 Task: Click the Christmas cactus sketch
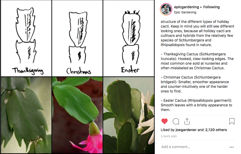pos(77,38)
